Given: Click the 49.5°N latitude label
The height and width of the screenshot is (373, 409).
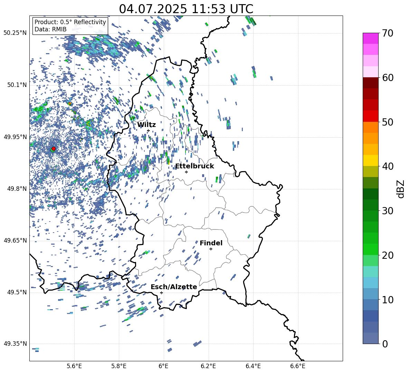Looking at the screenshot, I should click(17, 292).
